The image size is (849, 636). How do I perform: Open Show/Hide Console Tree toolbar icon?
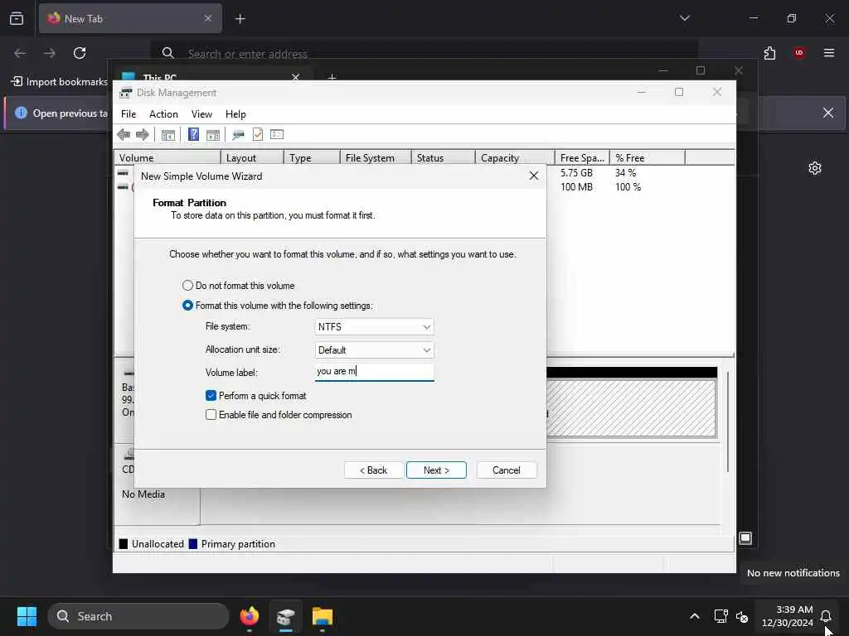pyautogui.click(x=167, y=135)
